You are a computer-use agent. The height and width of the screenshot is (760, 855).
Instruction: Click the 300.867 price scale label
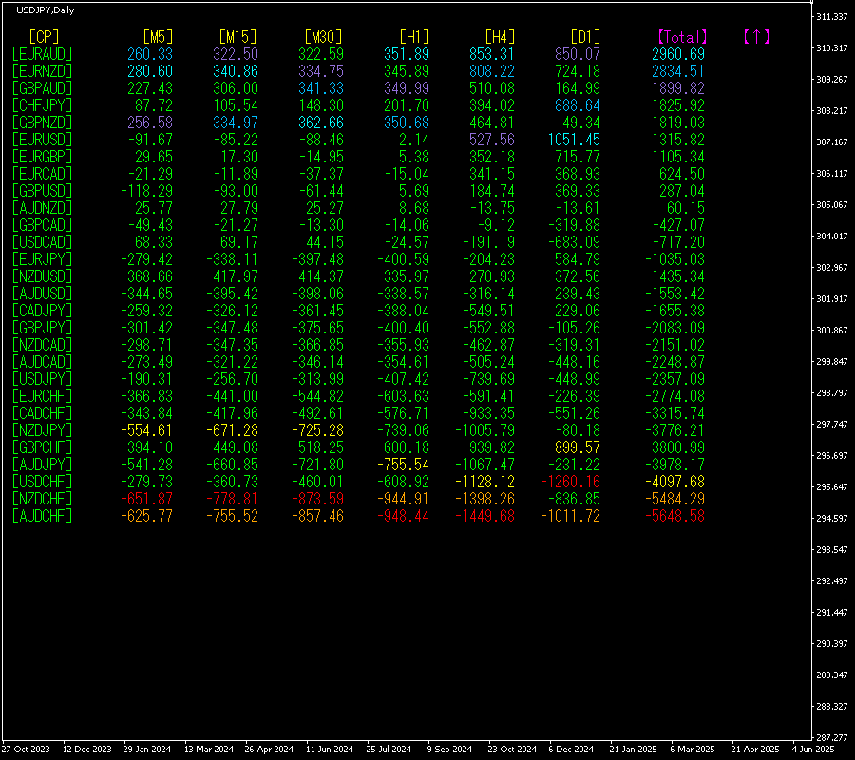pos(832,331)
